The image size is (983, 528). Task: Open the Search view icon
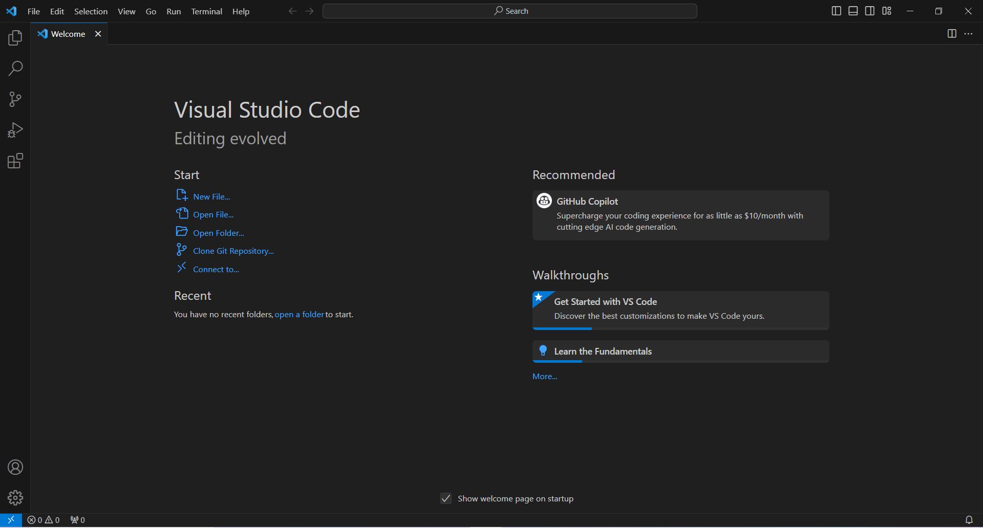pyautogui.click(x=15, y=68)
